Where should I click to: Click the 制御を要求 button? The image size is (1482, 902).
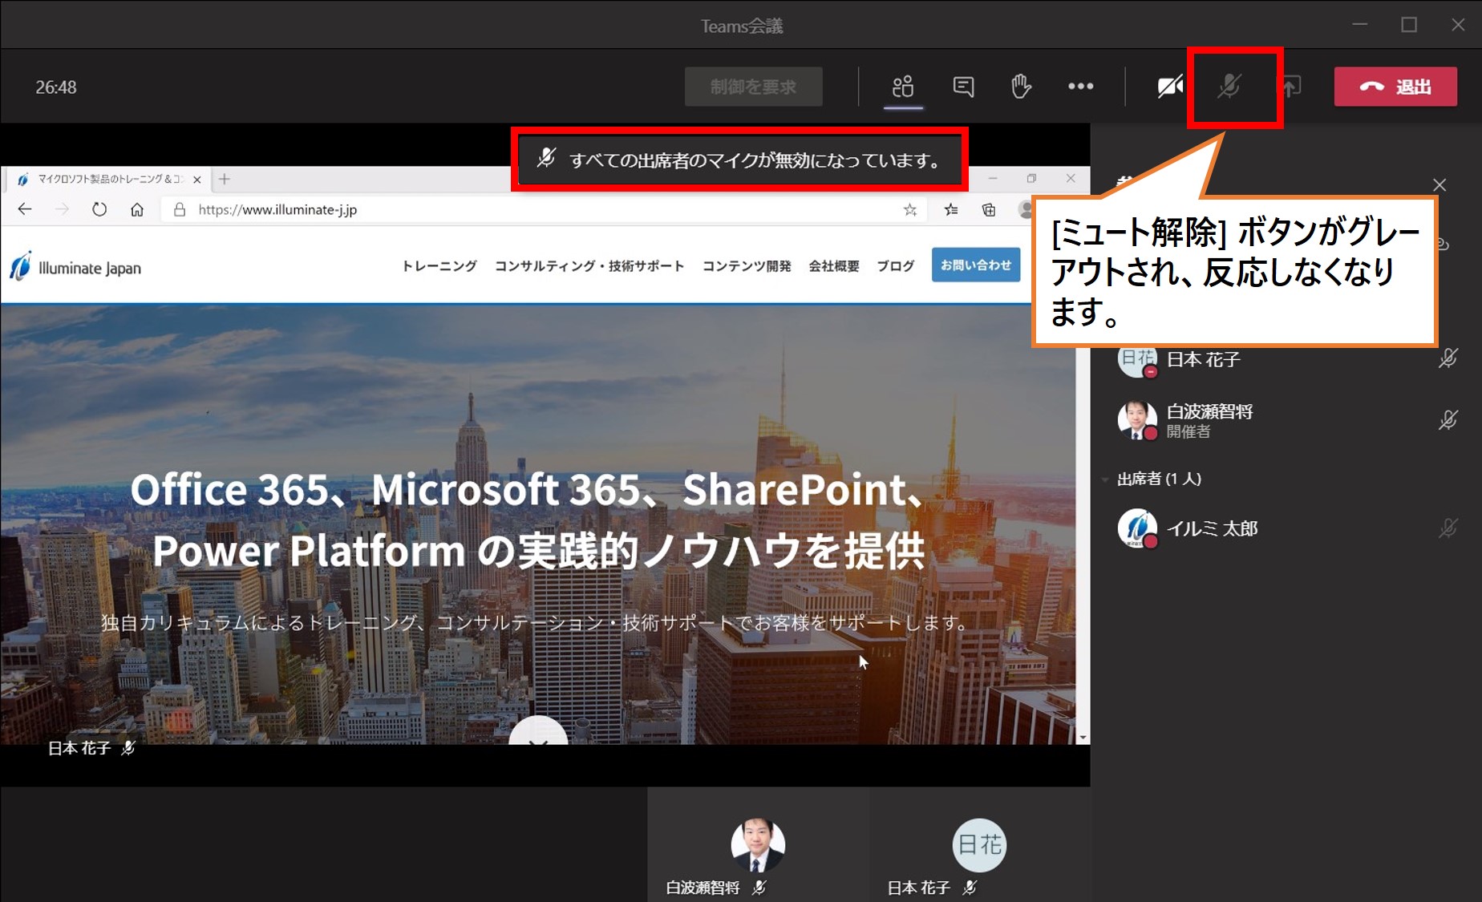tap(753, 87)
